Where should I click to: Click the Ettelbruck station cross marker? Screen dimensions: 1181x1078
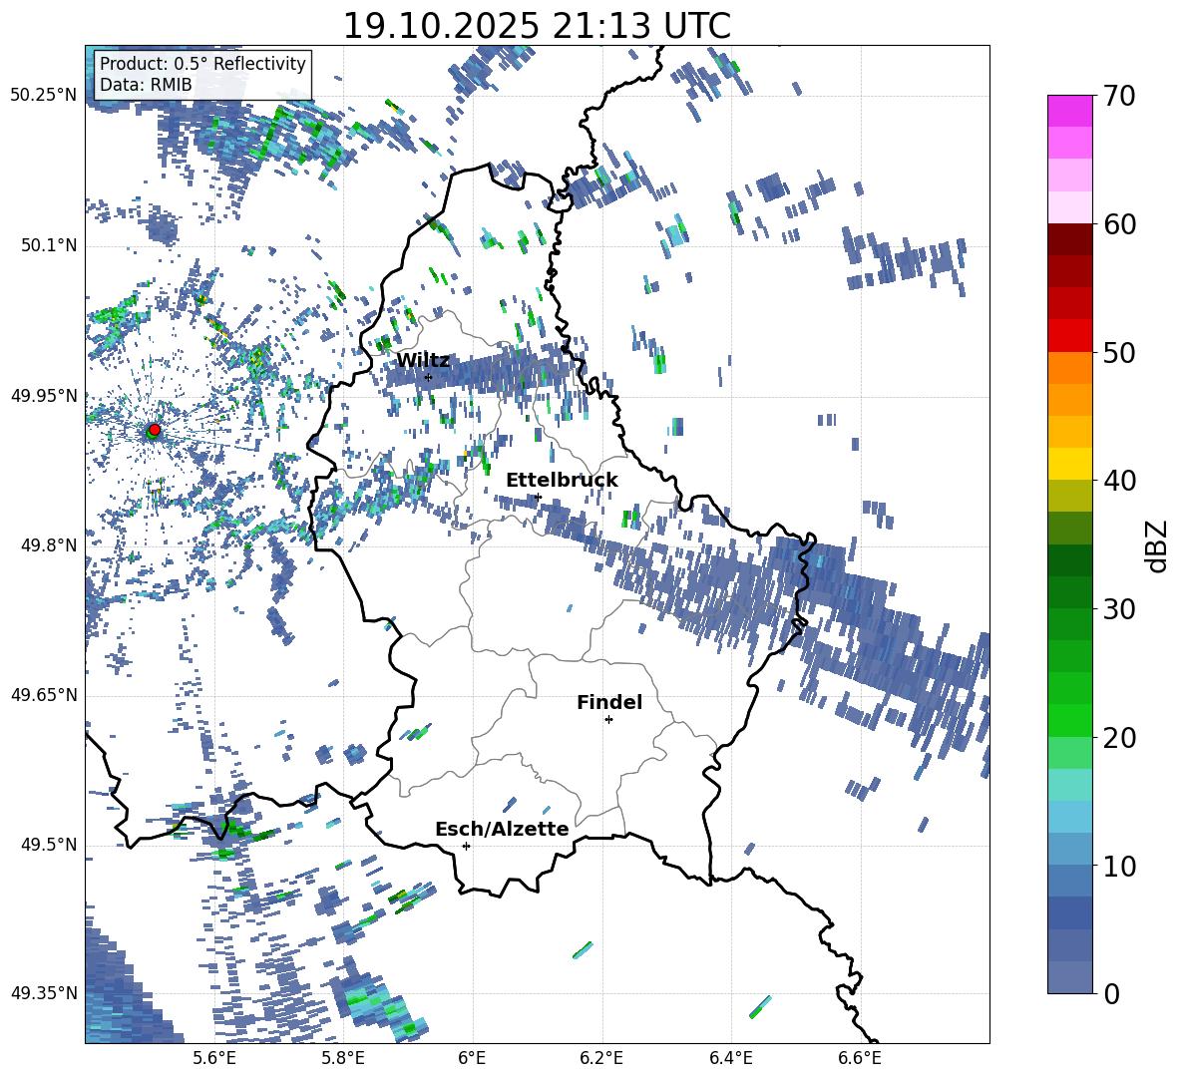tap(538, 497)
